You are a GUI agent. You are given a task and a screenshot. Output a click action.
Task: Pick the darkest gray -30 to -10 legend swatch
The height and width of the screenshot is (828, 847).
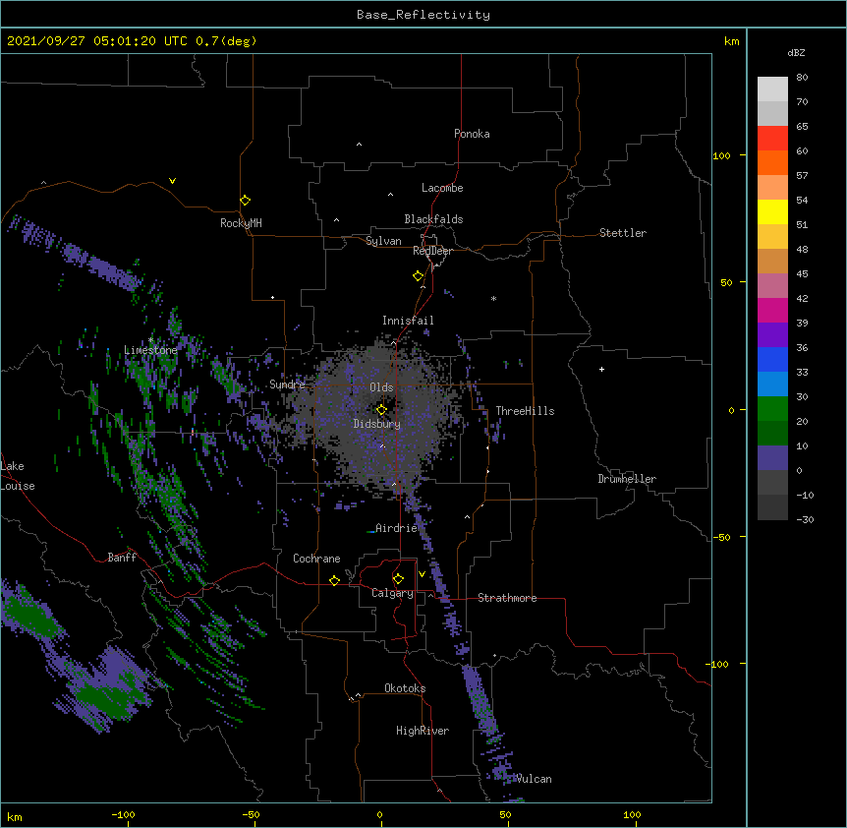tap(772, 507)
